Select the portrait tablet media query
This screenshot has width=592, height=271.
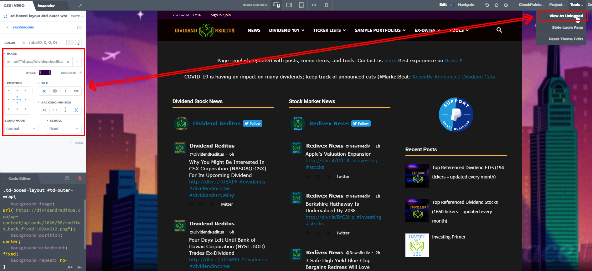301,5
